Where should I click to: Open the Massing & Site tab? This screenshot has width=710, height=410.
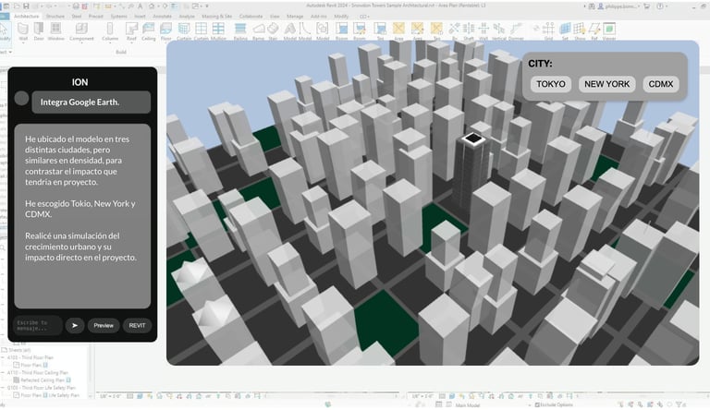pos(216,17)
